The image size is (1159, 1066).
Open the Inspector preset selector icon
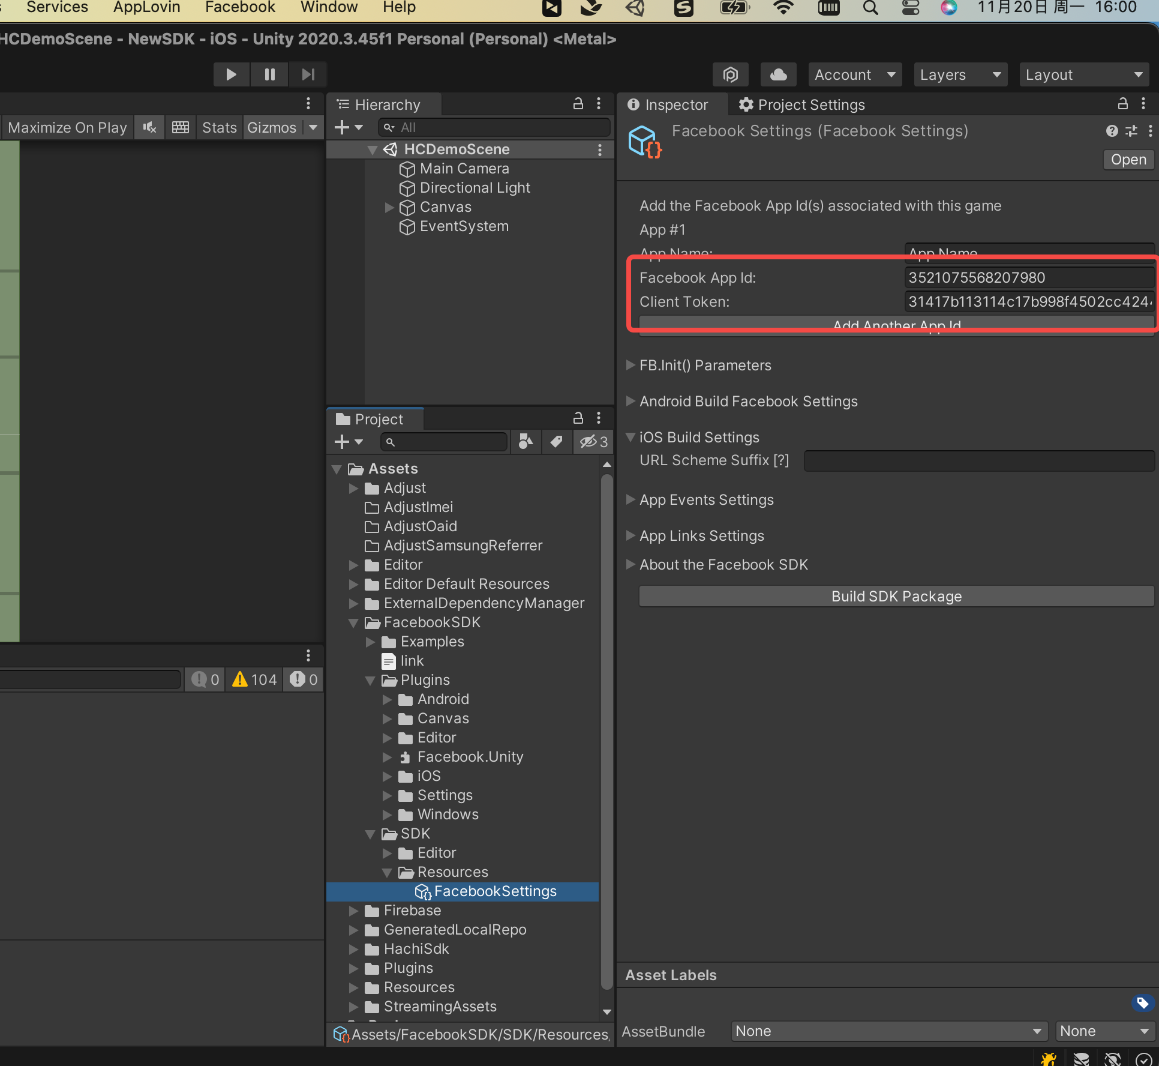(1131, 131)
